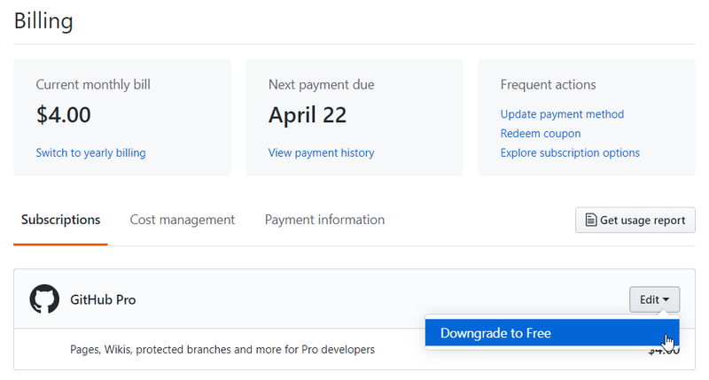Click the Billing page heading

click(43, 21)
